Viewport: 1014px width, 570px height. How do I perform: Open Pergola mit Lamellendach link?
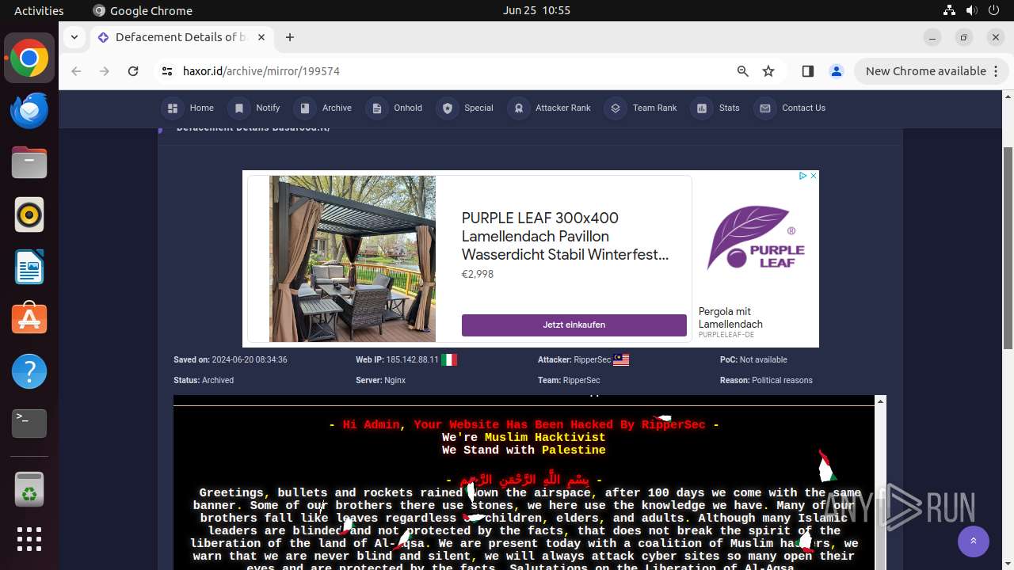[730, 317]
